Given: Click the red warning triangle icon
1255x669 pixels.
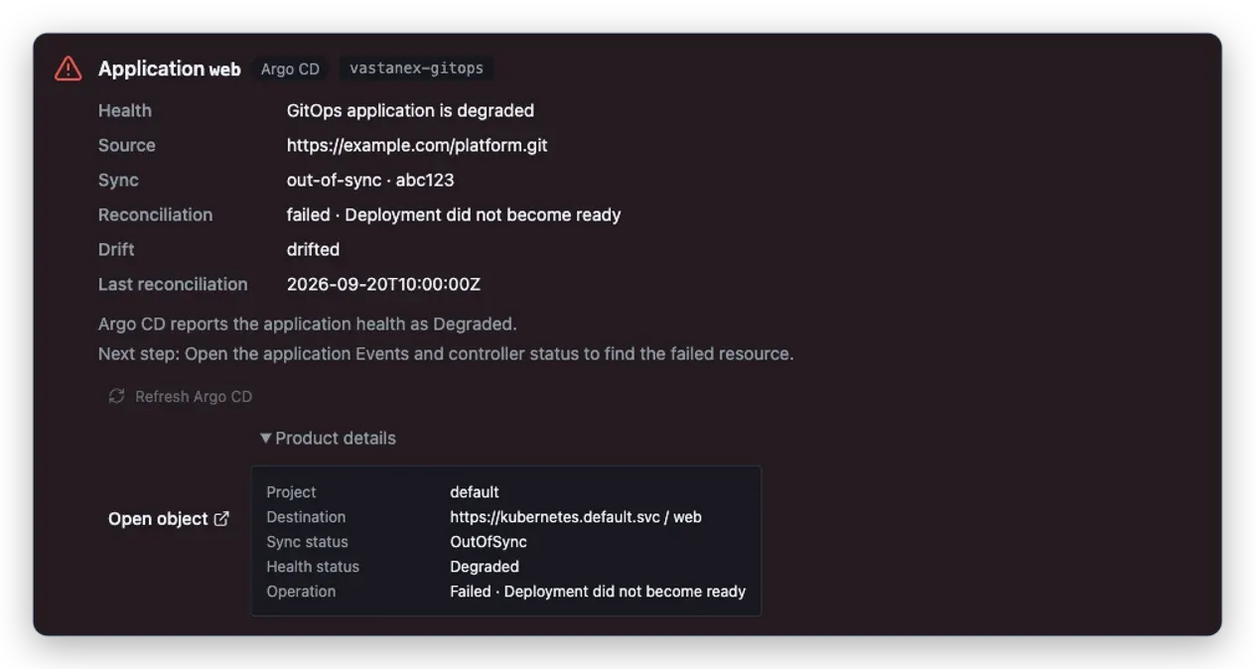Looking at the screenshot, I should [x=68, y=68].
